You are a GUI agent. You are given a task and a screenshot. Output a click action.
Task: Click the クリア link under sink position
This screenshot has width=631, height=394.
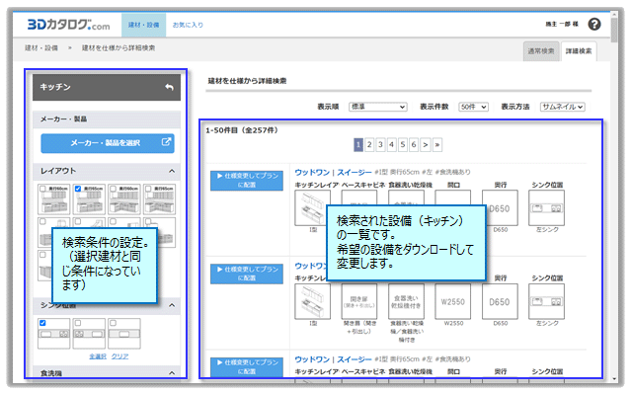pos(119,356)
